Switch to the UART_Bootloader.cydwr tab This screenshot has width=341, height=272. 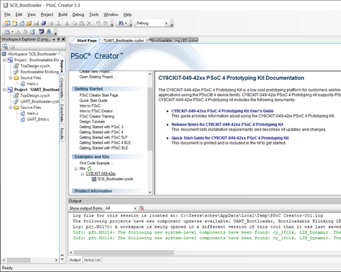pyautogui.click(x=124, y=41)
